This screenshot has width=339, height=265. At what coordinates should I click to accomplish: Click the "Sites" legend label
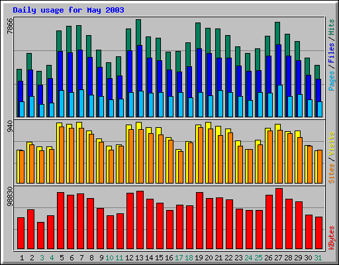click(x=331, y=174)
